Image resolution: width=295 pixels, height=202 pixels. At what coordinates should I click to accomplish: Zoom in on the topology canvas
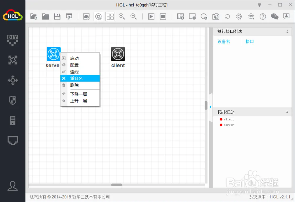coord(122,17)
